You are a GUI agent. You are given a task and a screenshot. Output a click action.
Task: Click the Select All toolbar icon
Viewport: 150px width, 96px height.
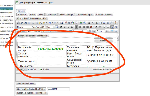(x=29, y=23)
